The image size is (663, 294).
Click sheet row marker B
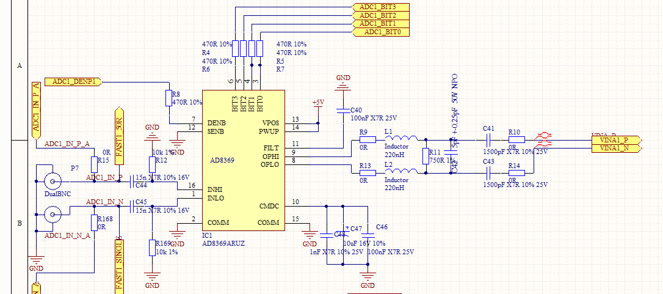19,223
